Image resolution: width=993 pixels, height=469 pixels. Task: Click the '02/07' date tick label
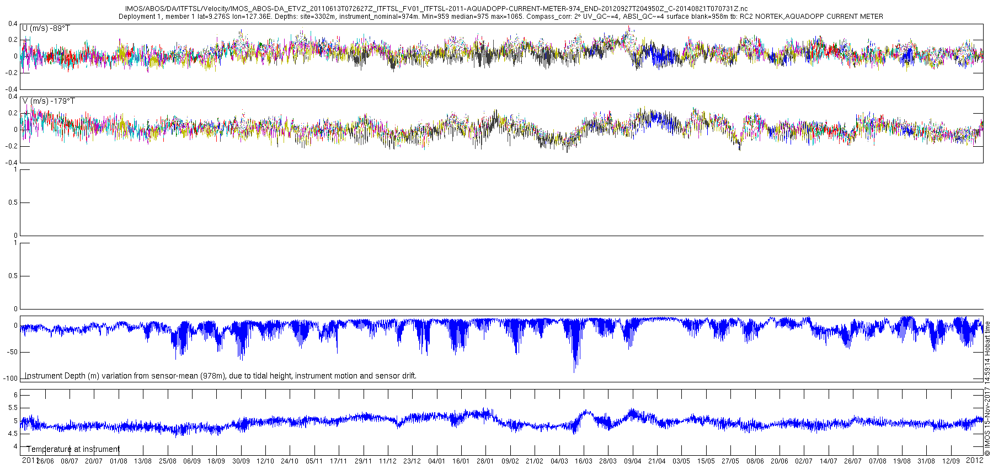point(804,461)
